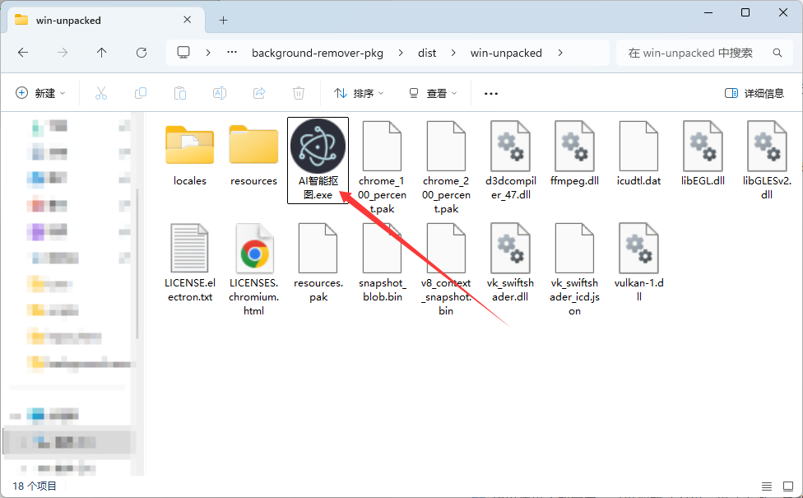Select LICENSES.chromium.html file
Screen dimensions: 803x498
click(253, 269)
